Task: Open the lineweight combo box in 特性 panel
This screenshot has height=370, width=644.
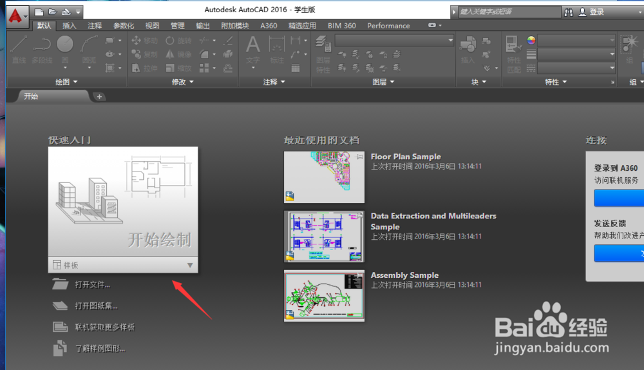Action: [x=576, y=54]
